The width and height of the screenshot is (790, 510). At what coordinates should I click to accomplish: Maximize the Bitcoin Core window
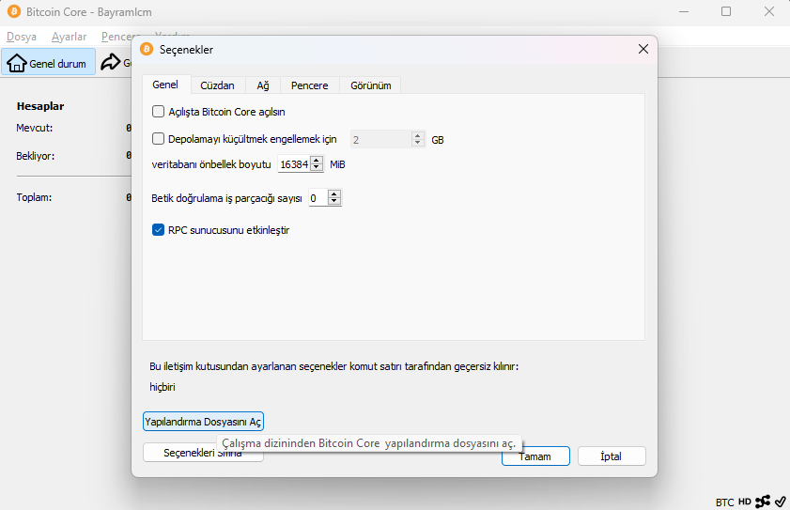coord(726,11)
